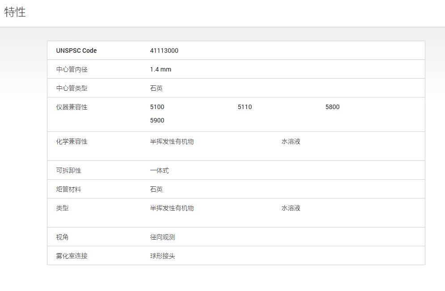
Task: Select the 径向观测 value
Action: pyautogui.click(x=163, y=237)
